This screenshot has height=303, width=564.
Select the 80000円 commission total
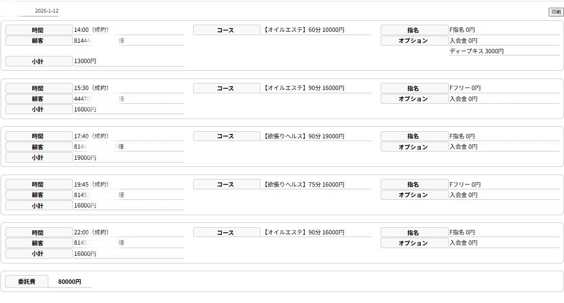pos(70,282)
